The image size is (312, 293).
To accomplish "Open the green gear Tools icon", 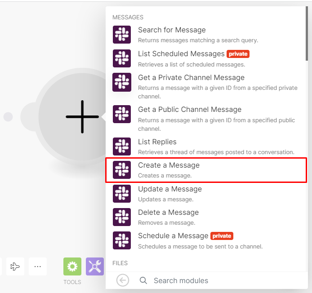I will [72, 266].
